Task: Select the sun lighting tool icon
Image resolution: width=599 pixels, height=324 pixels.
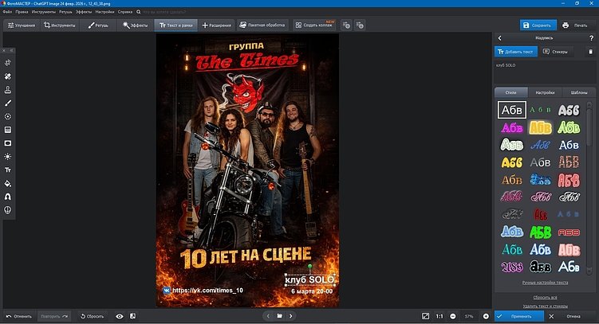Action: coord(8,157)
